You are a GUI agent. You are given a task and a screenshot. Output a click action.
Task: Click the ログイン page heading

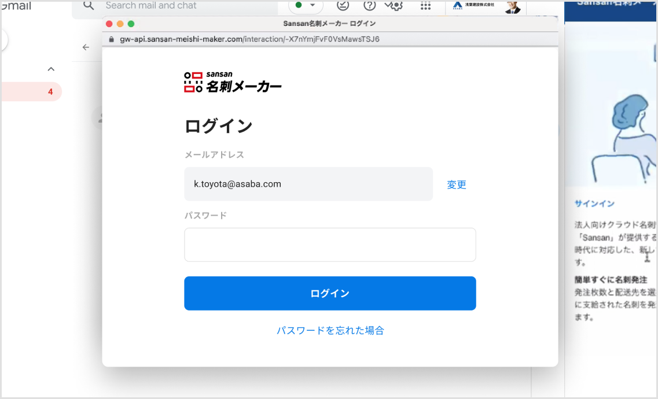(219, 126)
